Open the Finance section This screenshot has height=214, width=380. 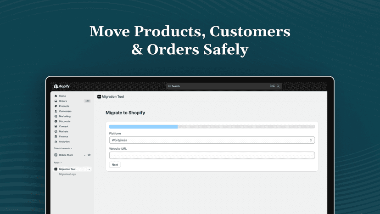click(x=63, y=136)
